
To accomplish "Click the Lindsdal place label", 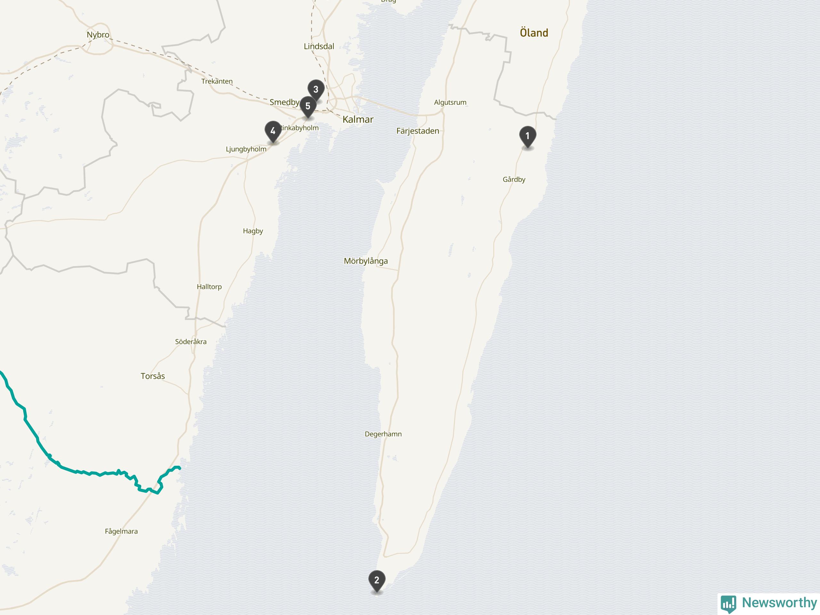I will pos(319,46).
